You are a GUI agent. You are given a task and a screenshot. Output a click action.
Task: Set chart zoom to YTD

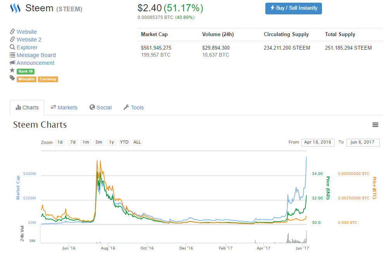click(x=124, y=142)
